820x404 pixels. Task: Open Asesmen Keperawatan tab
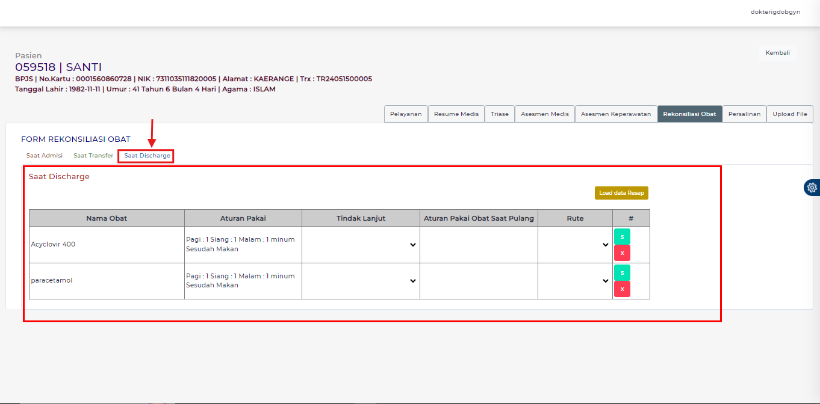tap(615, 114)
